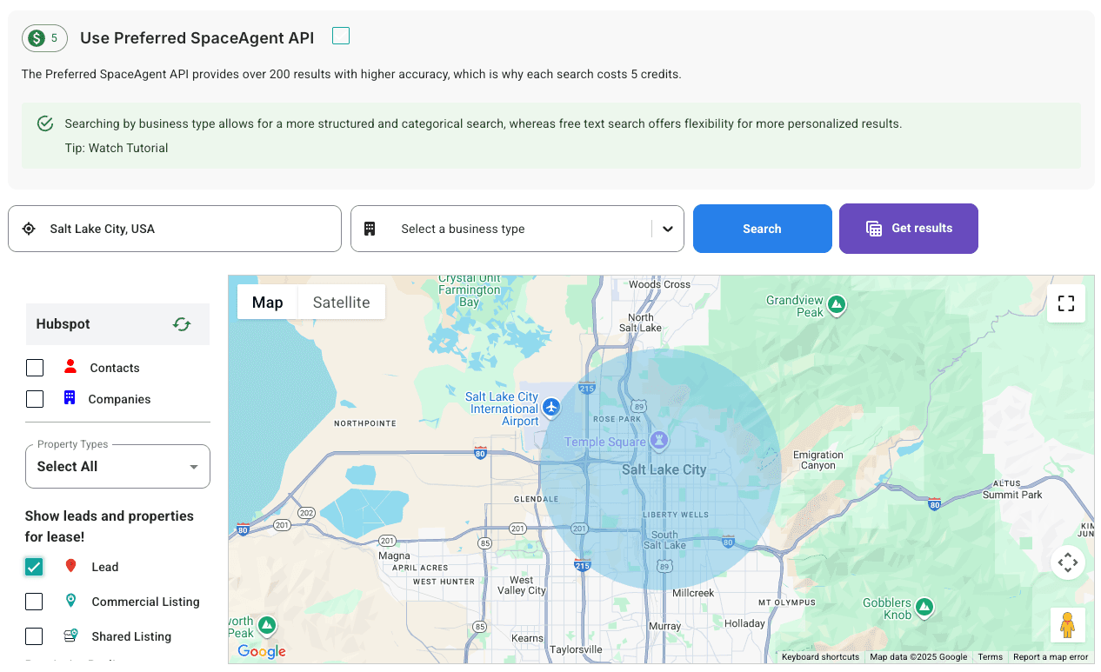1101x672 pixels.
Task: Click the Summit Park map label
Action: (x=1012, y=495)
